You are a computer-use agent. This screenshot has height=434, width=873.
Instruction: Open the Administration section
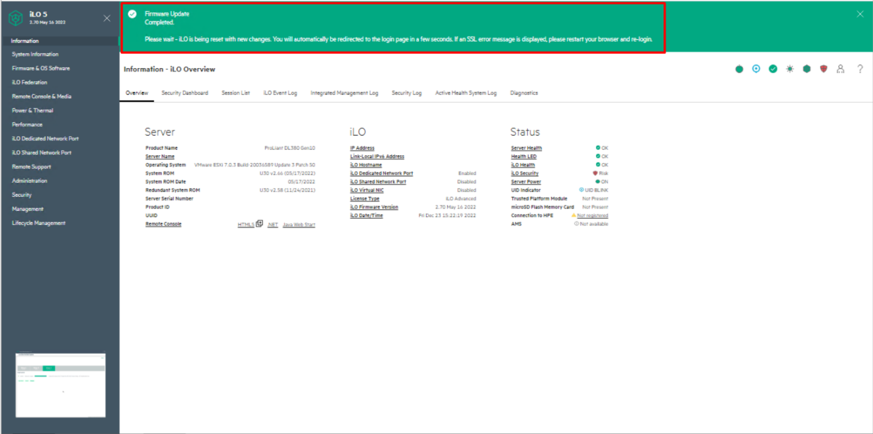tap(29, 181)
